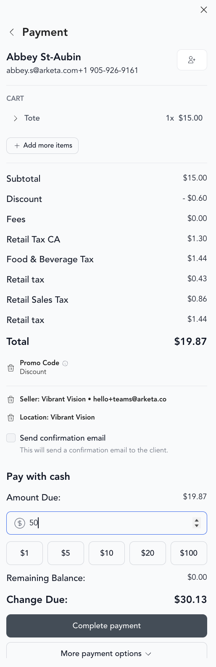The width and height of the screenshot is (216, 667).
Task: Click the cash amount input field
Action: 107,523
